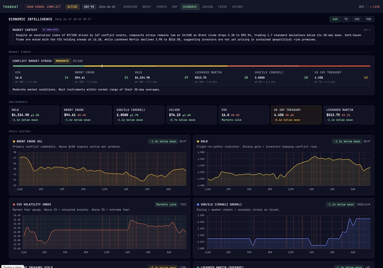This screenshot has height=268, width=383.
Task: Click the USD/ILS chart blue dot icon
Action: [x=198, y=204]
